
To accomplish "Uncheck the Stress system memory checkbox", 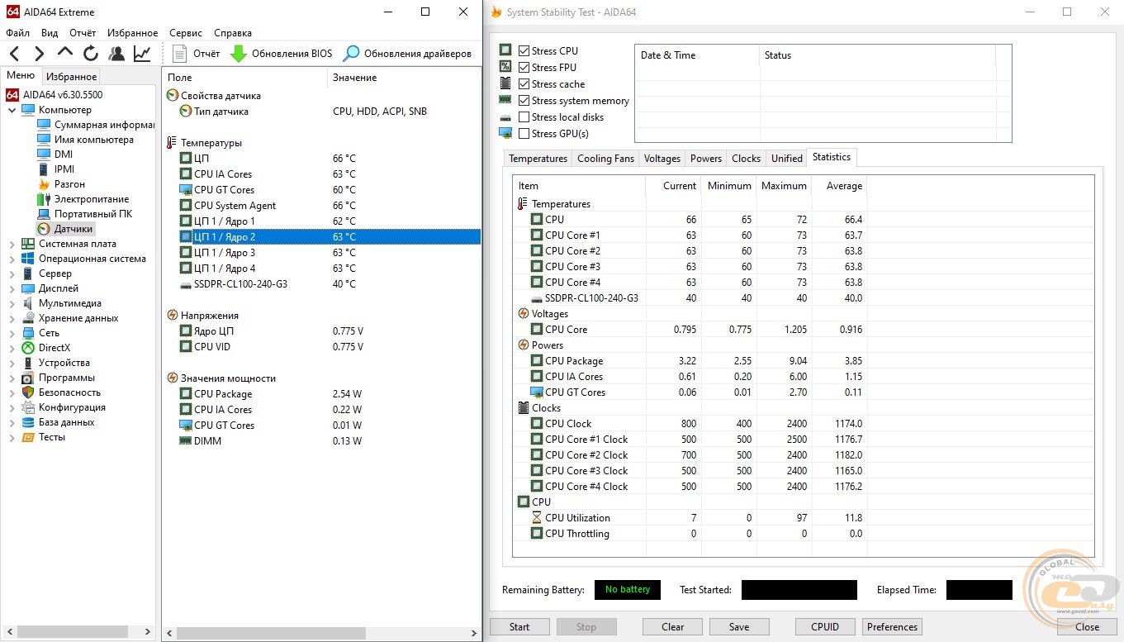I will click(x=524, y=100).
